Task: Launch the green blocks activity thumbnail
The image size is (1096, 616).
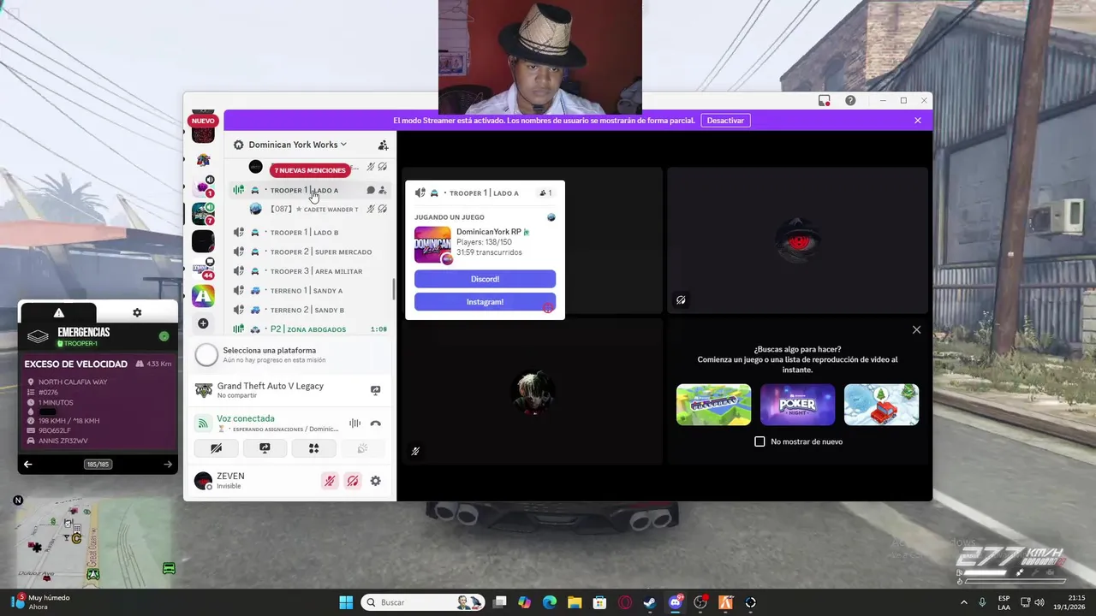Action: [x=713, y=405]
